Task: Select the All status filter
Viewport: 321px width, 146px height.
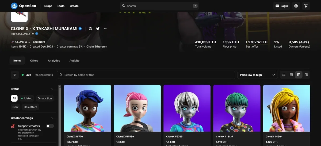Action: [x=14, y=98]
